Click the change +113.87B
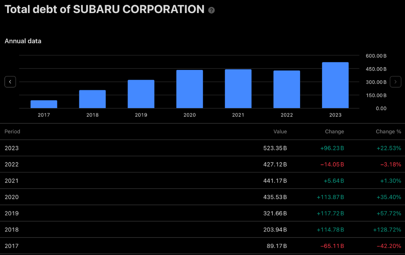The image size is (405, 255). coord(330,197)
